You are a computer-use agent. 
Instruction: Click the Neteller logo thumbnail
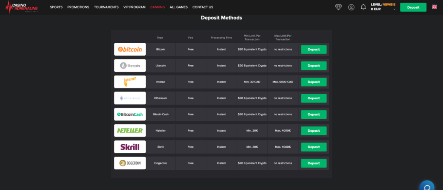pos(130,131)
